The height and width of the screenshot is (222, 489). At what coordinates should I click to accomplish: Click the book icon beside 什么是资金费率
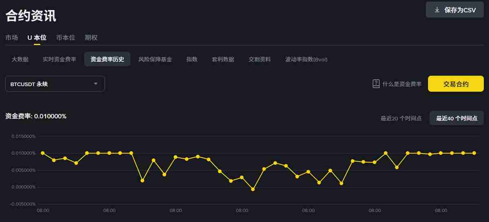point(376,84)
